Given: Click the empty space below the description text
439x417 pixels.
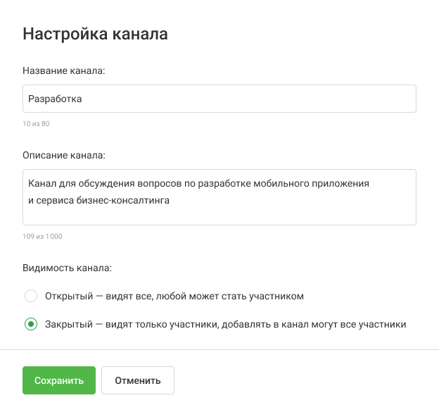Looking at the screenshot, I should point(219,215).
